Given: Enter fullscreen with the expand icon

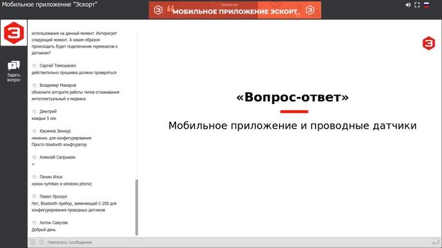Looking at the screenshot, I should [417, 5].
